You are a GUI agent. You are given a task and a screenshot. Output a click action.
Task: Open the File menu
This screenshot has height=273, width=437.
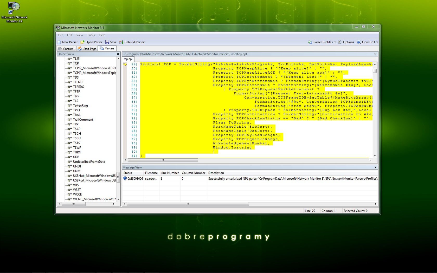61,35
